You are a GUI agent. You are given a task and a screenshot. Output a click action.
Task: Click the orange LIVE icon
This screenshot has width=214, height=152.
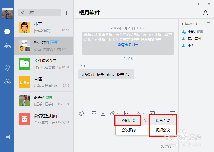pyautogui.click(x=25, y=82)
